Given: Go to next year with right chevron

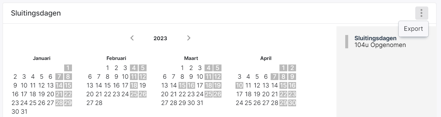Looking at the screenshot, I should pos(189,38).
